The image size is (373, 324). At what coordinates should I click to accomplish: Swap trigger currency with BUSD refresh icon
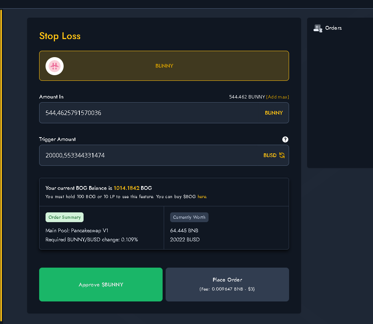tap(282, 155)
